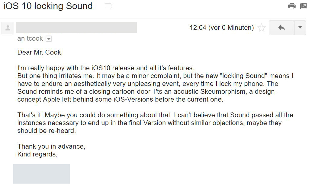Click the recipient text "an tcook"
Image resolution: width=312 pixels, height=186 pixels.
(30, 39)
